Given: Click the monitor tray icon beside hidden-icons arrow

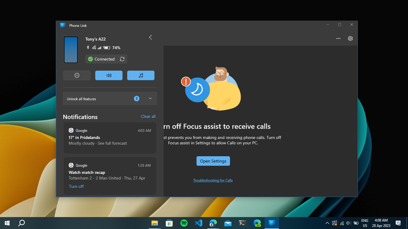Looking at the screenshot, I should (335, 223).
